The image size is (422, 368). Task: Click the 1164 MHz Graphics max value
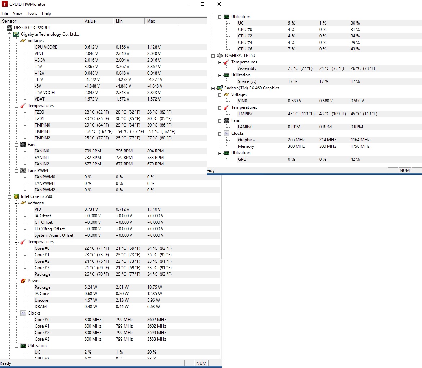[x=360, y=140]
